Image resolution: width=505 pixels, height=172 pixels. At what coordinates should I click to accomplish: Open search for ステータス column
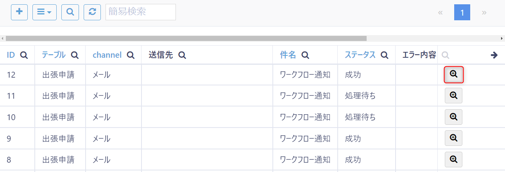(x=385, y=55)
